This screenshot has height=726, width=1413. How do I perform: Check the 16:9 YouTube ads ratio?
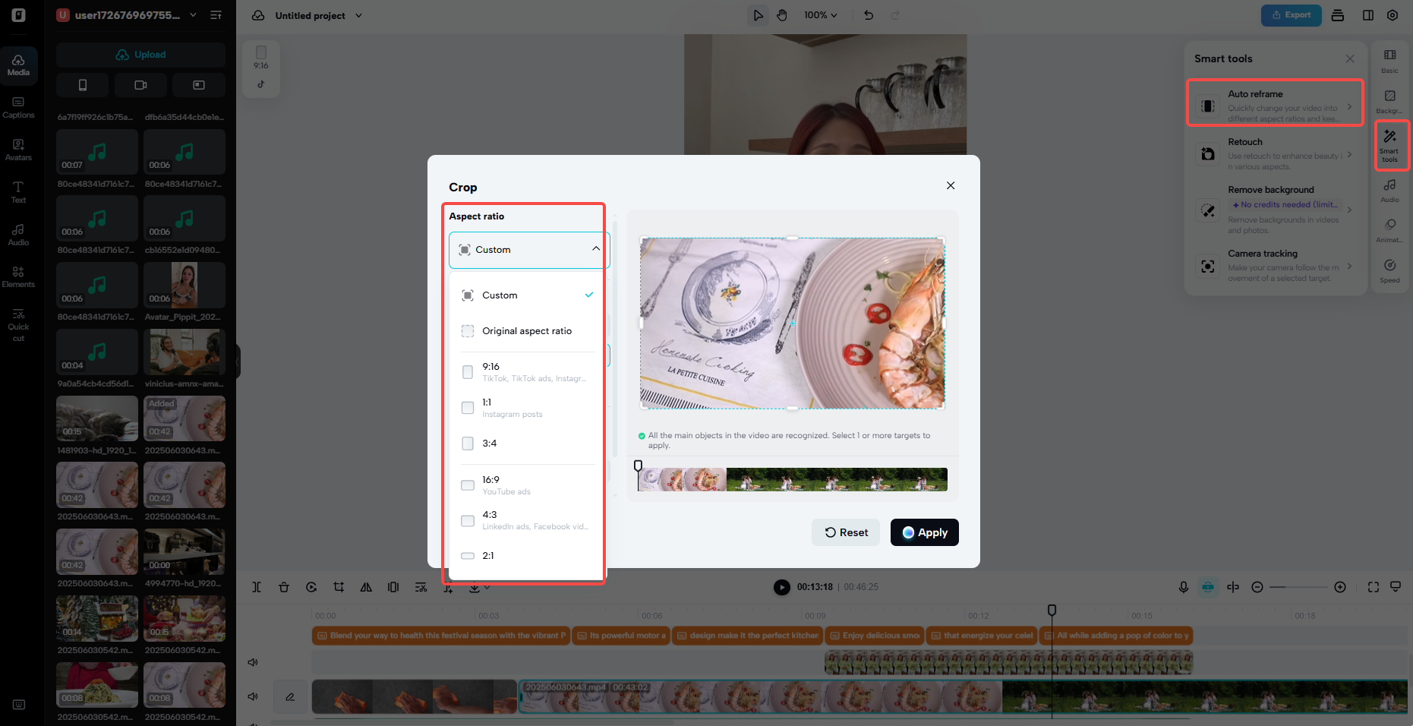(x=468, y=485)
